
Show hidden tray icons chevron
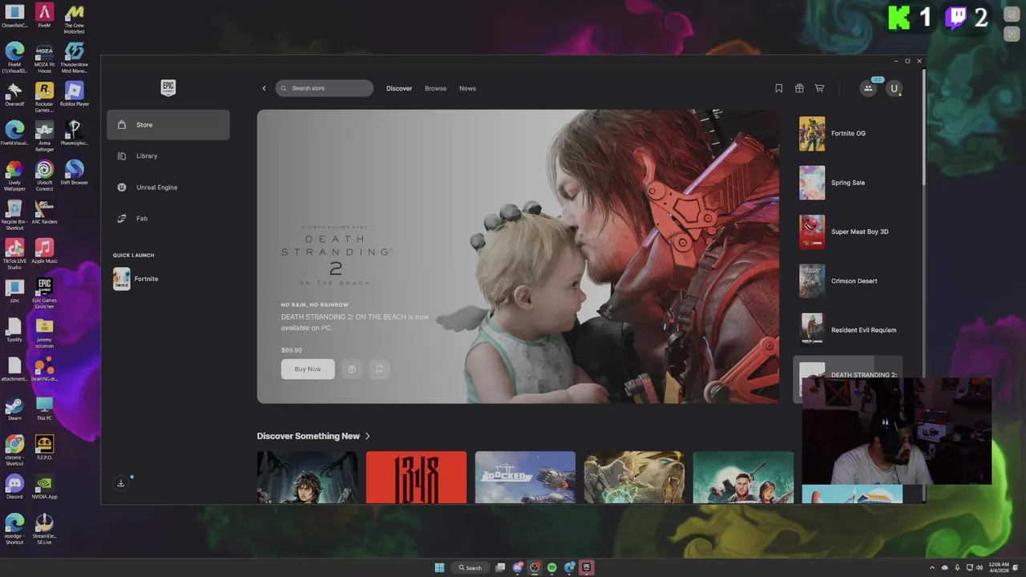click(932, 567)
